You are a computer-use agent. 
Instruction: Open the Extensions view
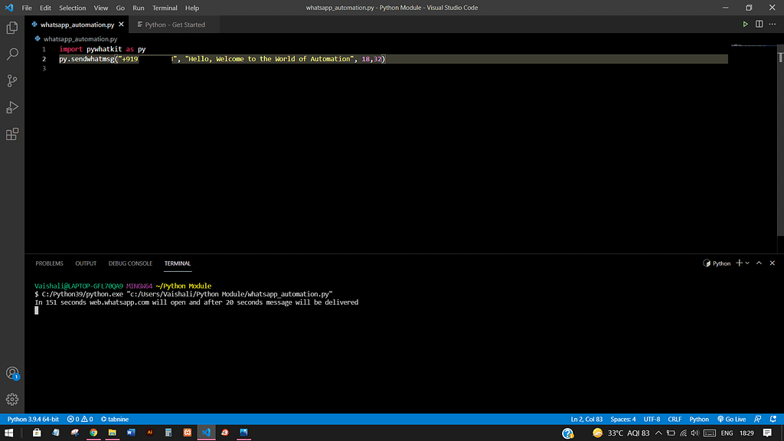point(11,134)
